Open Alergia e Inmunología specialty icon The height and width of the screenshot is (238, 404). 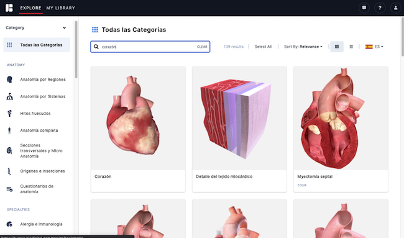point(9,224)
